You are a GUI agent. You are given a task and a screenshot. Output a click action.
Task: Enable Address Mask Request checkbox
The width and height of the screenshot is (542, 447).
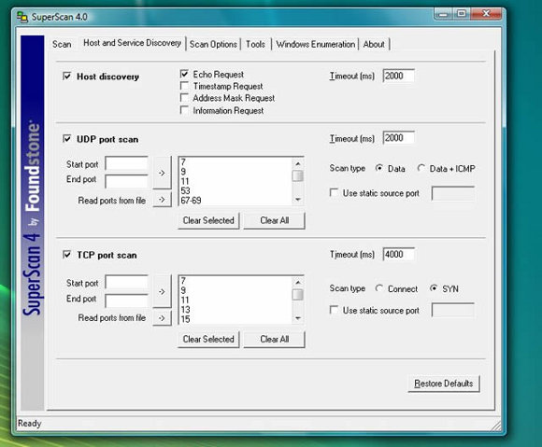(184, 98)
